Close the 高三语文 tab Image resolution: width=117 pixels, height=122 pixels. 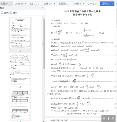69,4
